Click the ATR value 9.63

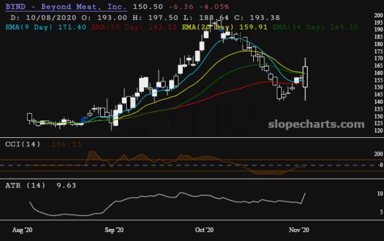(x=66, y=185)
